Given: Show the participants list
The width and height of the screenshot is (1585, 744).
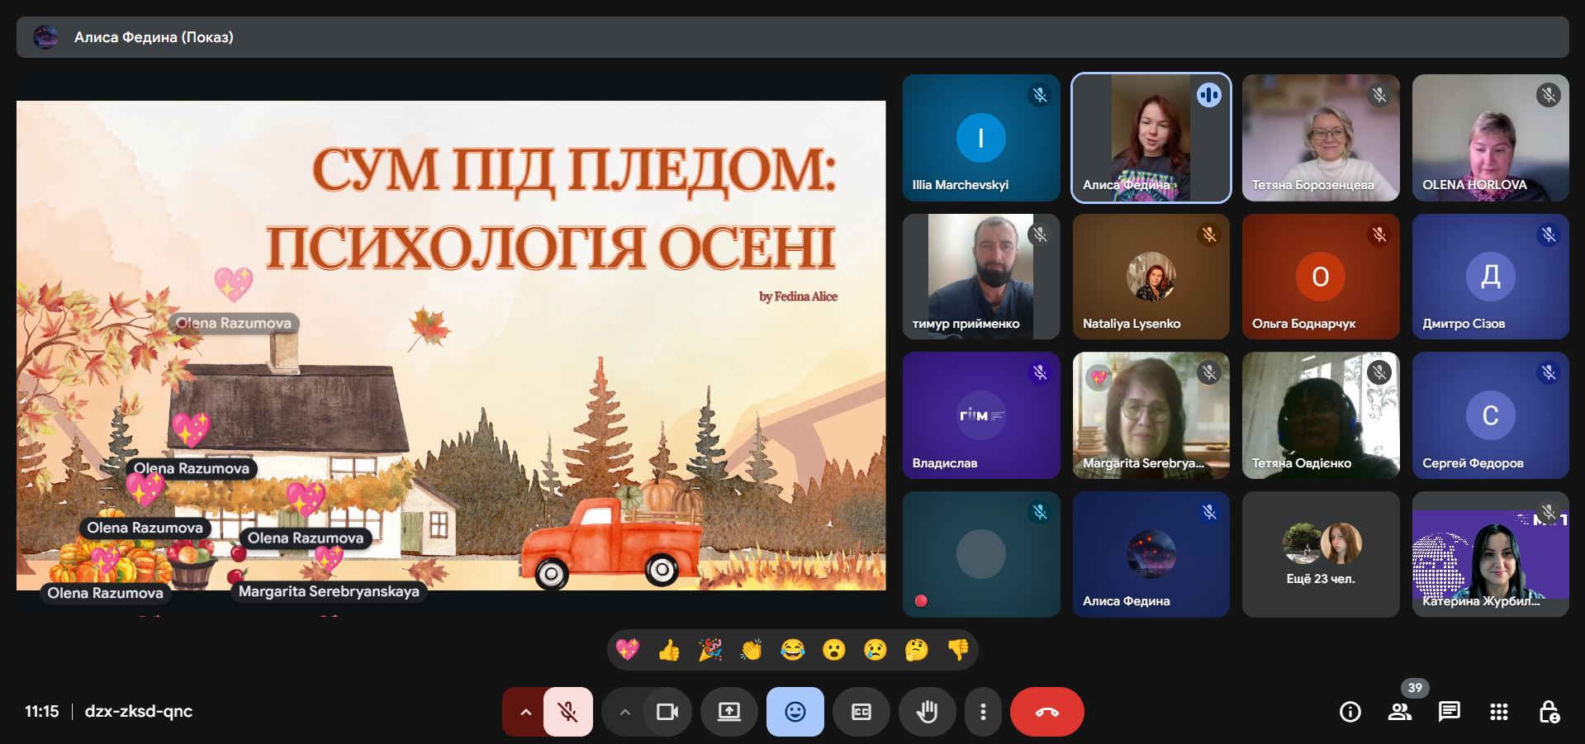Looking at the screenshot, I should 1400,711.
